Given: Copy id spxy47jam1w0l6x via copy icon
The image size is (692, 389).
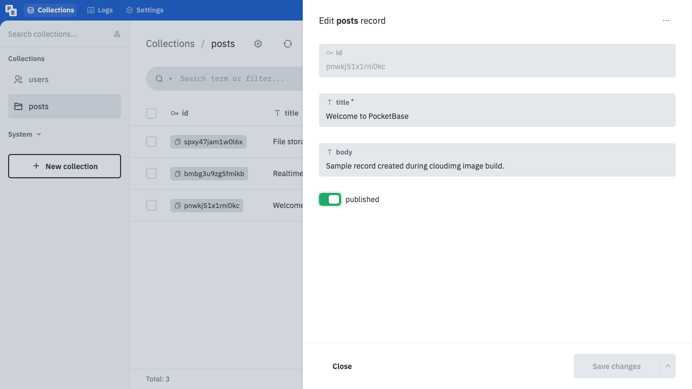Looking at the screenshot, I should point(177,142).
